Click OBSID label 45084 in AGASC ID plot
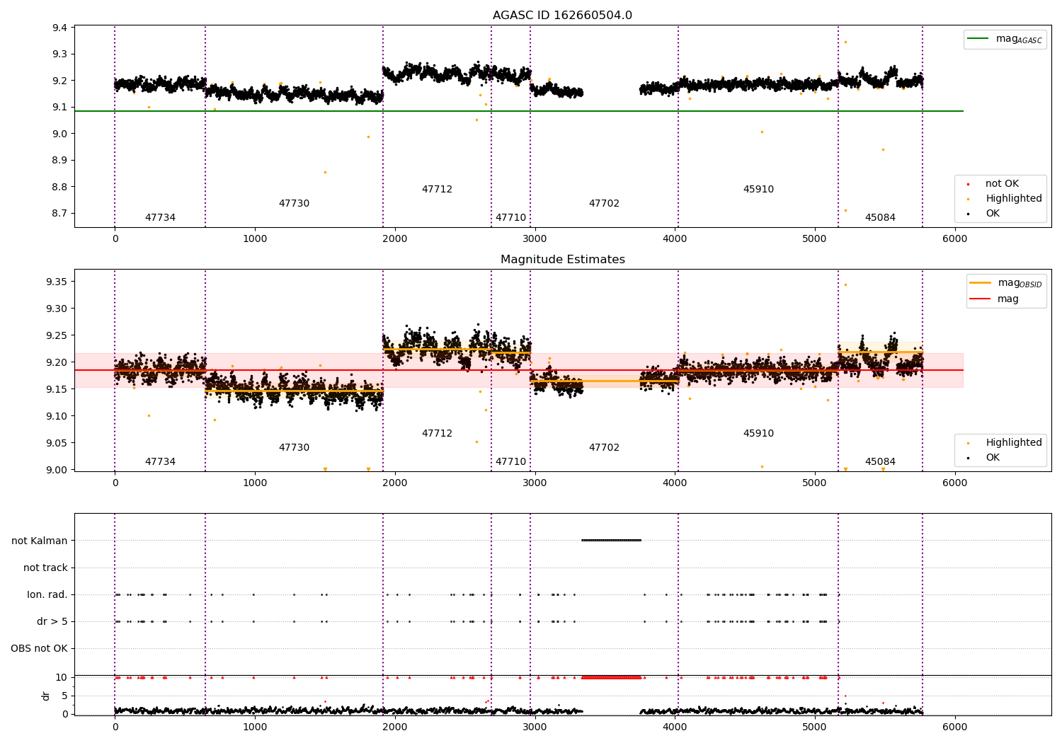 (x=880, y=218)
